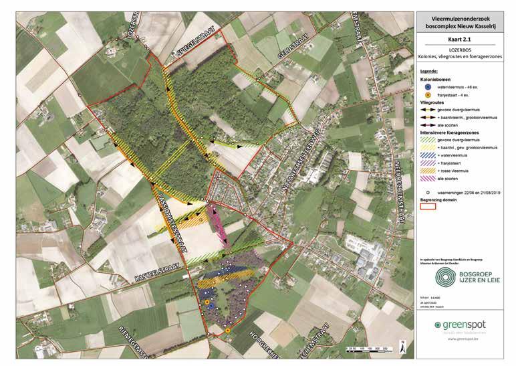Click the 'watervleermuis - 46 ex.' label
Screen dimensions: 516x366
click(x=457, y=87)
